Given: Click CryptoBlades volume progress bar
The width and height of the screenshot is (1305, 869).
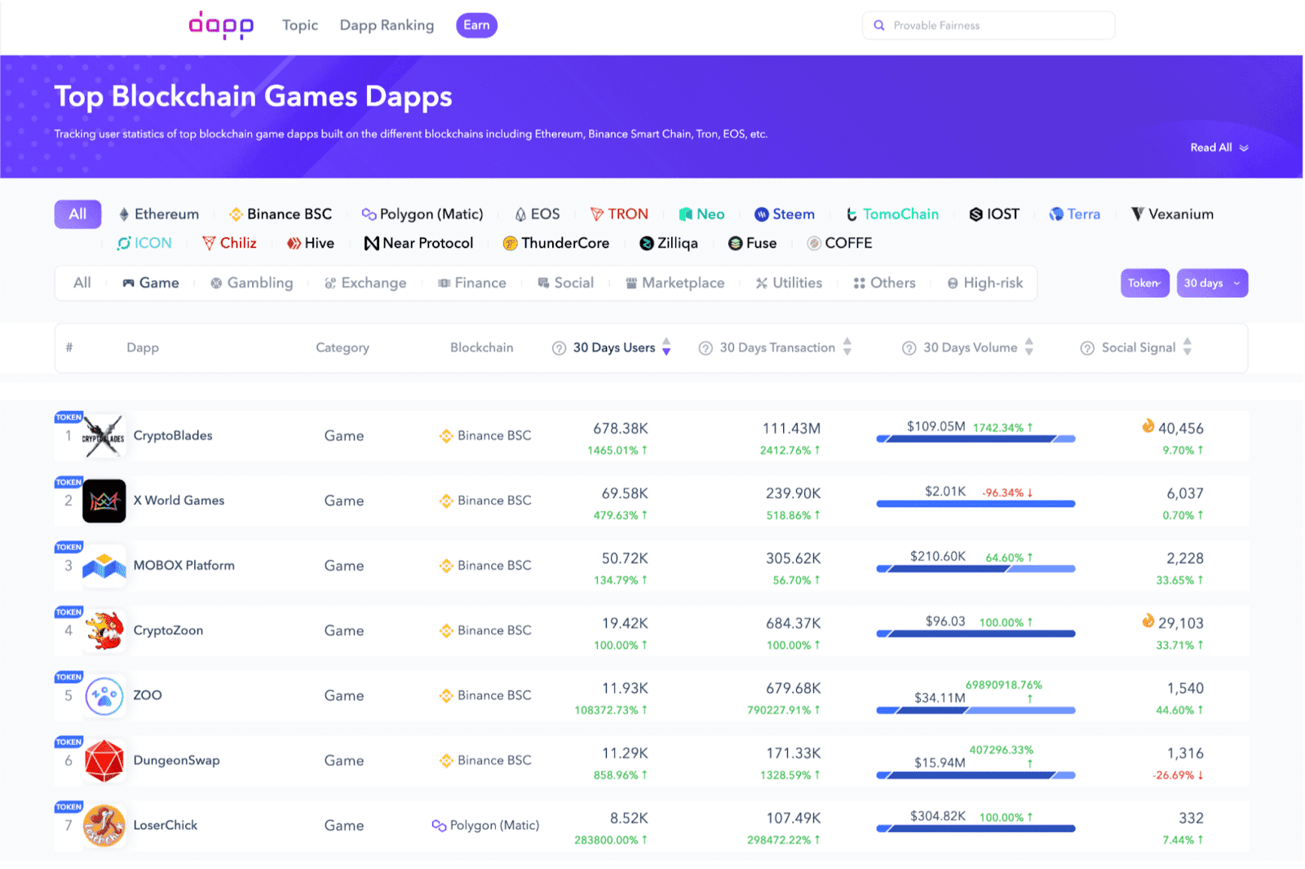Looking at the screenshot, I should pos(975,439).
